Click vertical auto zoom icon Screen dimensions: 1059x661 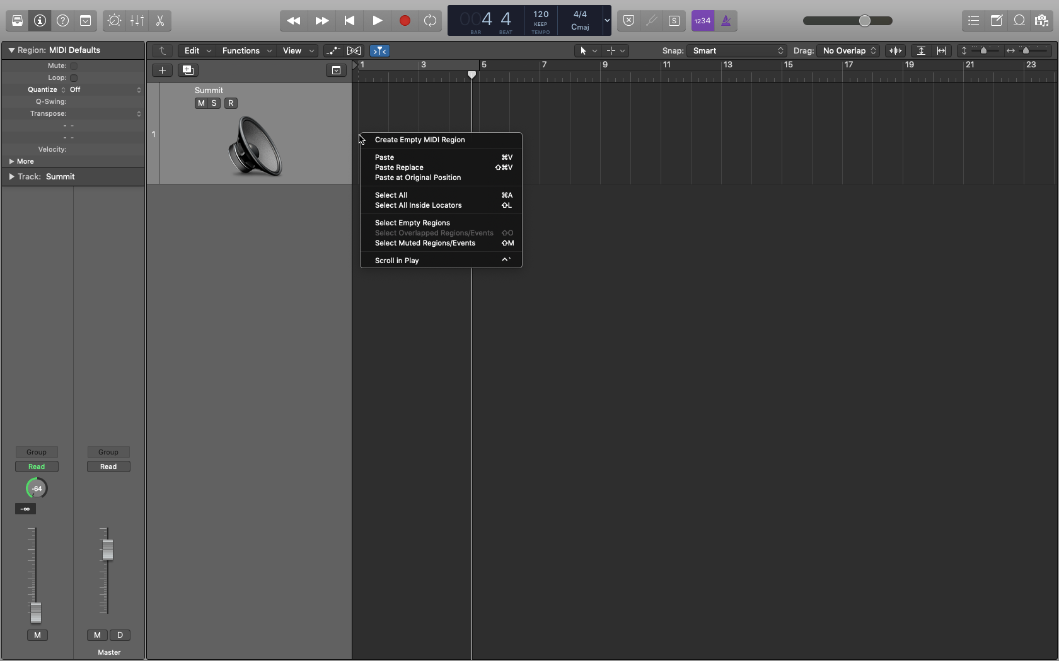[x=921, y=50]
